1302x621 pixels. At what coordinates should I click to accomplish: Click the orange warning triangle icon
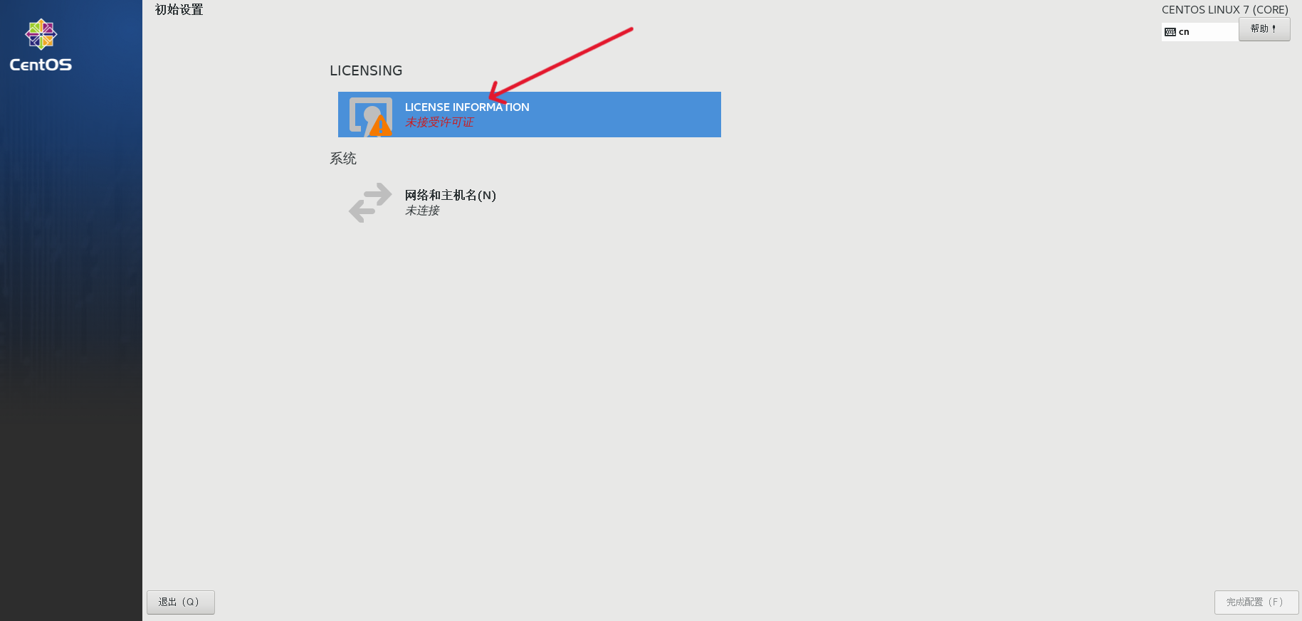pyautogui.click(x=381, y=127)
